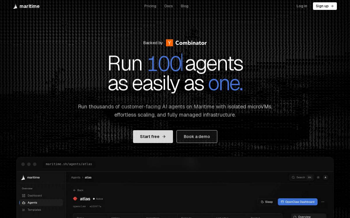Open the Pricing page

pos(150,6)
